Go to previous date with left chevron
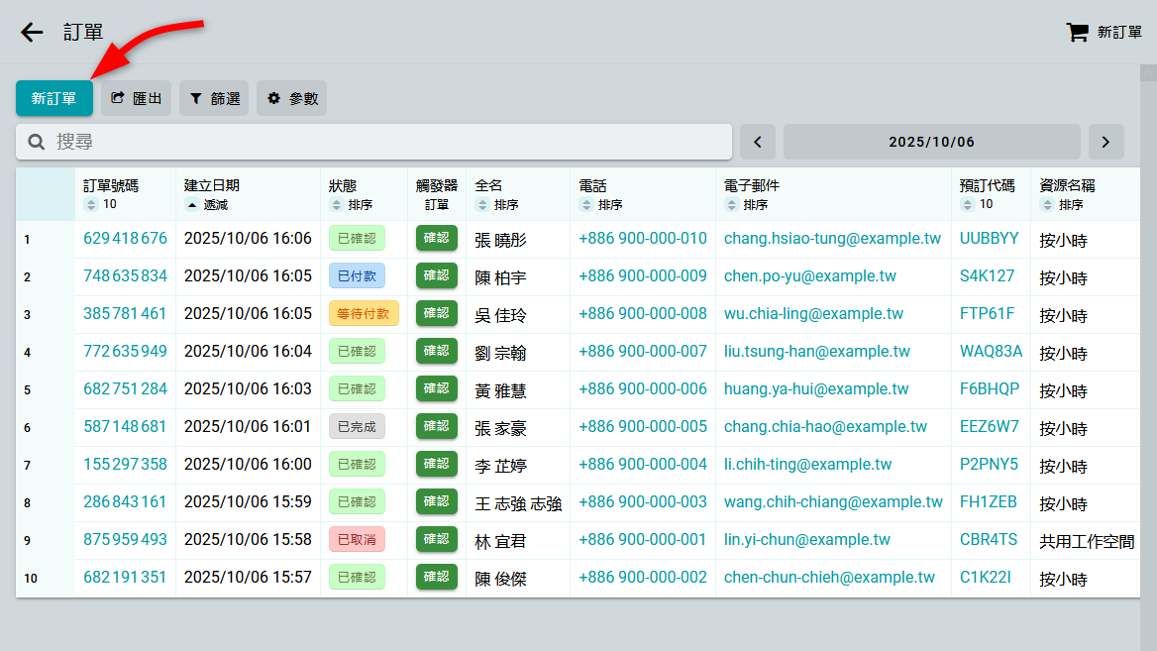 [758, 142]
